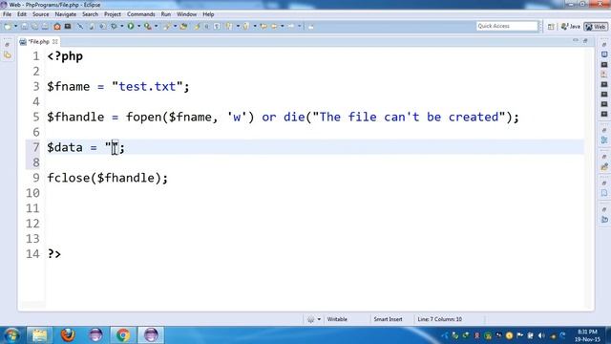The image size is (611, 344).
Task: Open Firefox from the taskbar
Action: (68, 335)
